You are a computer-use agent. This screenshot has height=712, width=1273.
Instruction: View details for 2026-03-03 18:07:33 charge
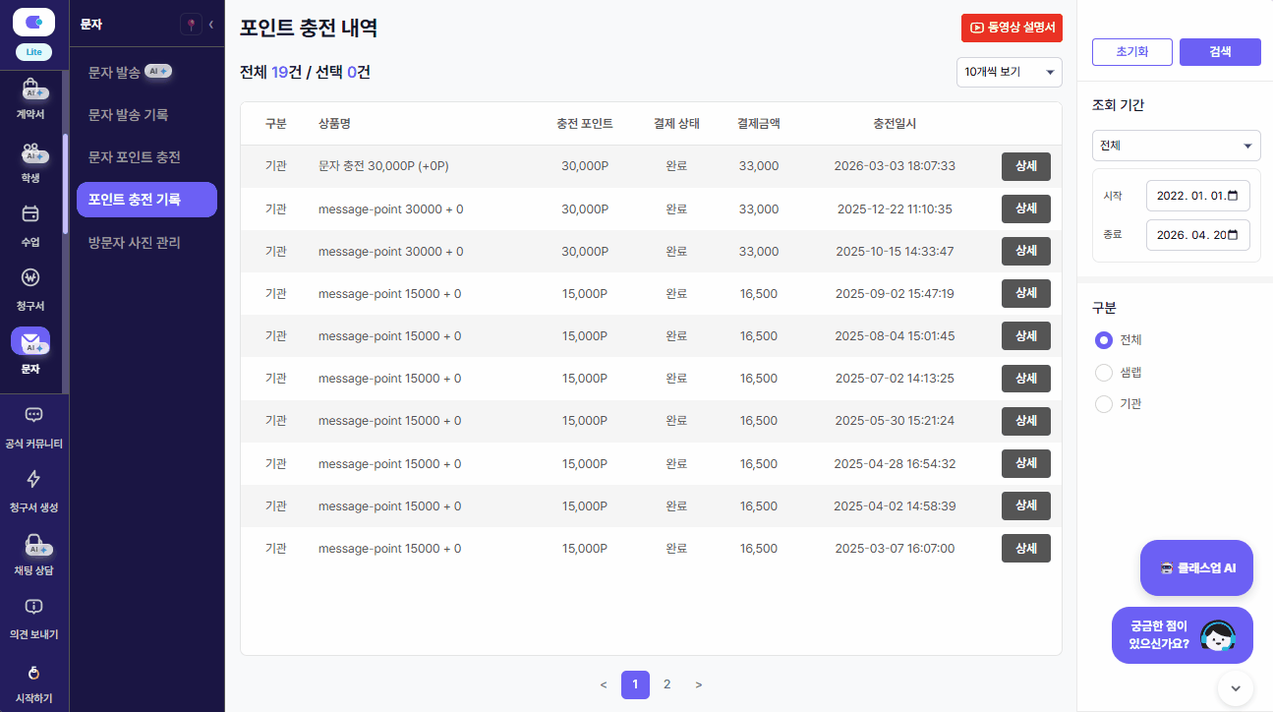1026,166
